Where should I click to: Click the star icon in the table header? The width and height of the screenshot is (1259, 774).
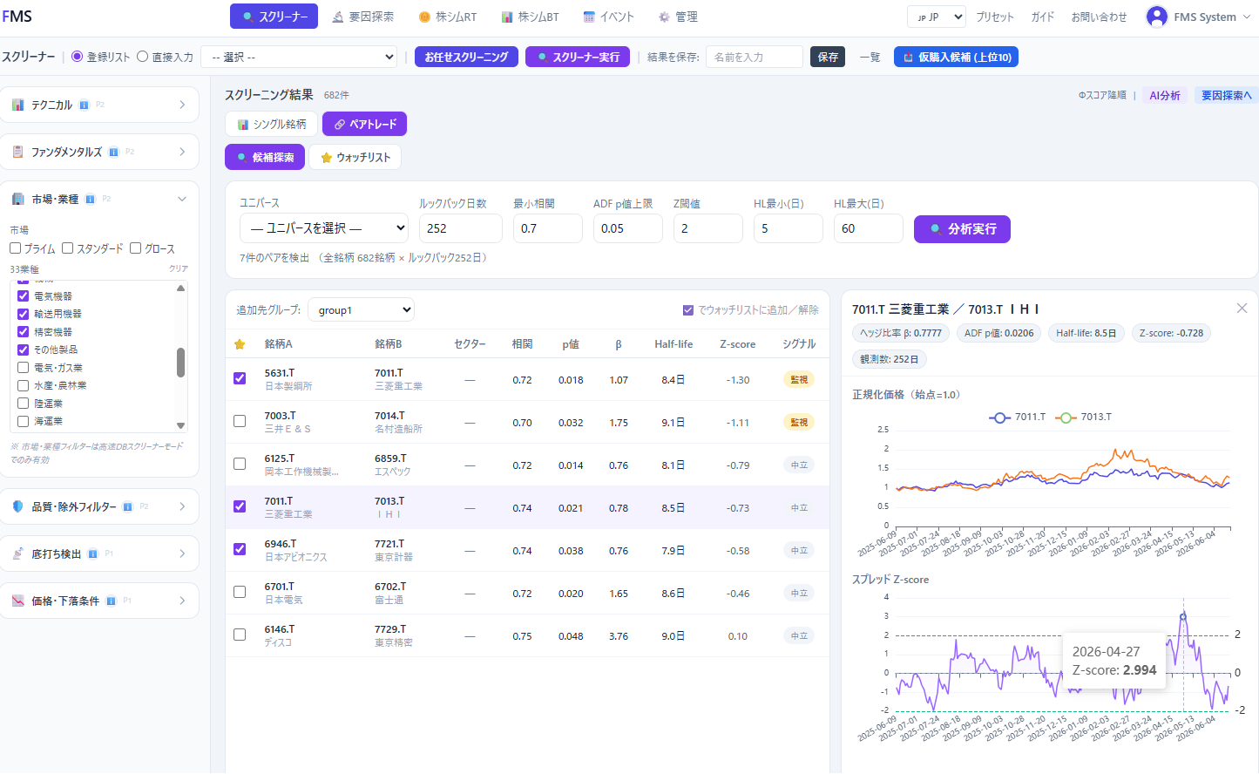point(240,344)
